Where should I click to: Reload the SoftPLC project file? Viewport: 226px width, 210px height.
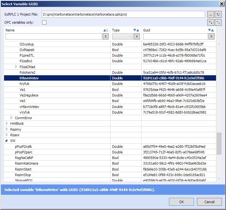click(x=218, y=14)
